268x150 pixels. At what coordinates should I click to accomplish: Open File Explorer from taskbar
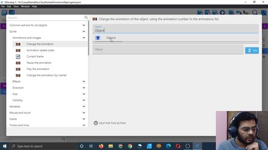pyautogui.click(x=111, y=146)
